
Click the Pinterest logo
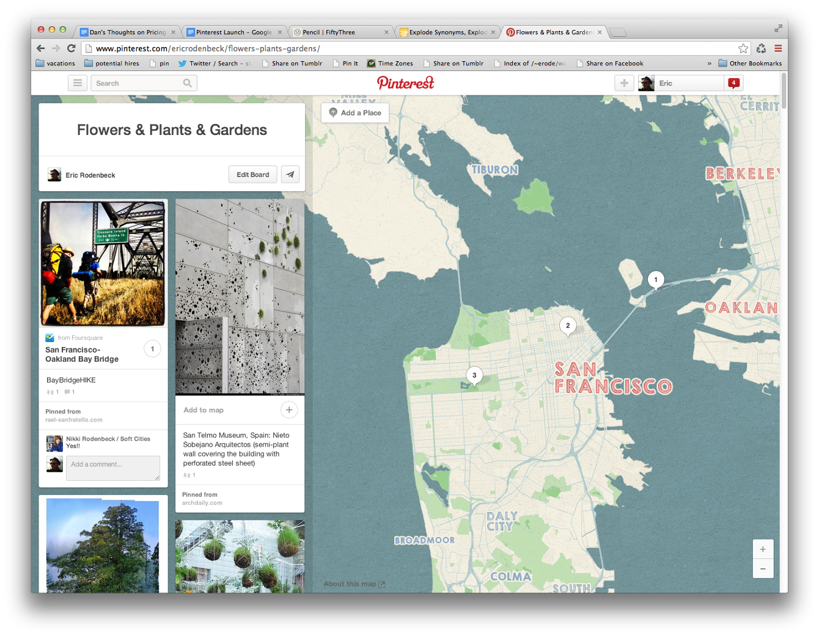coord(406,82)
